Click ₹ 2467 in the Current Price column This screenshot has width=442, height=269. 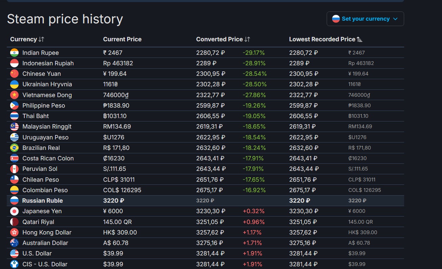pyautogui.click(x=113, y=53)
